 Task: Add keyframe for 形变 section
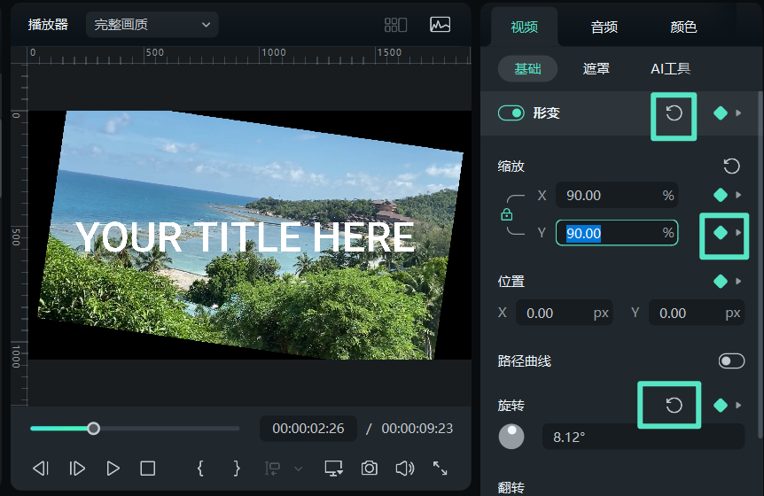click(x=721, y=112)
